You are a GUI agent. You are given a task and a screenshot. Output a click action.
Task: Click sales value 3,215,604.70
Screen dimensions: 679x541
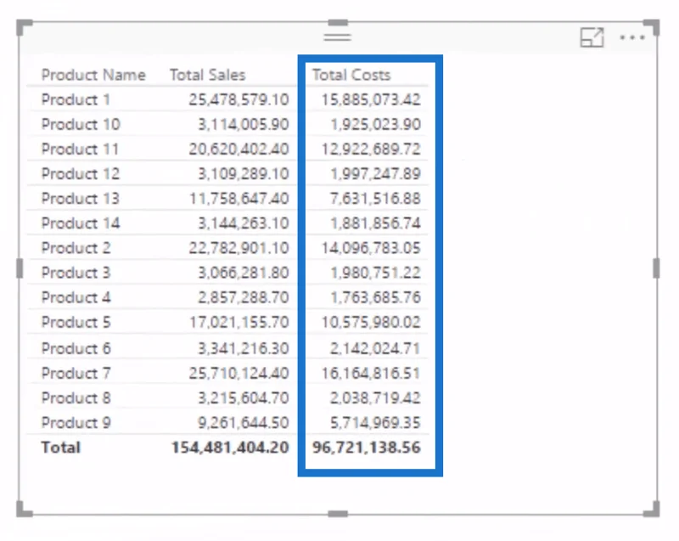[244, 397]
